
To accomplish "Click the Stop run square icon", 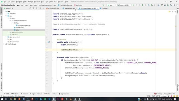I will point(155,5).
